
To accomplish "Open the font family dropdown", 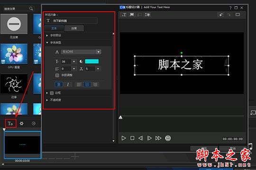I will tap(98, 52).
